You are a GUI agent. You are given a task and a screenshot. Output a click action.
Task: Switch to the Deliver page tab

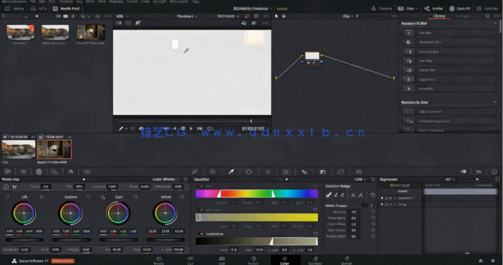347,260
